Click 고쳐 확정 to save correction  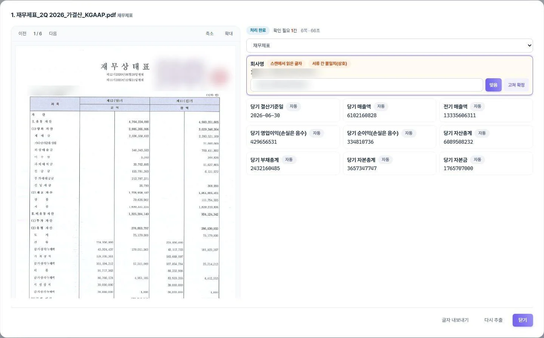(x=516, y=85)
